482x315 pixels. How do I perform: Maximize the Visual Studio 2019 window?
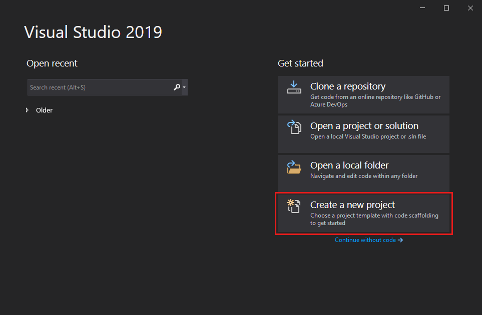(x=446, y=8)
